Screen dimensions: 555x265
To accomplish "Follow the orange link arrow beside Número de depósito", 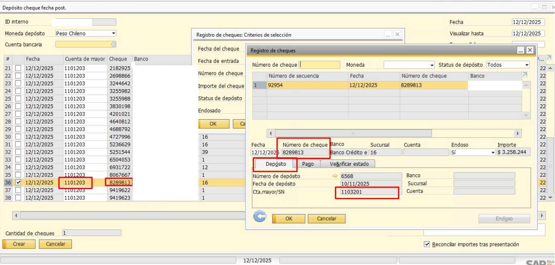I will coord(336,176).
